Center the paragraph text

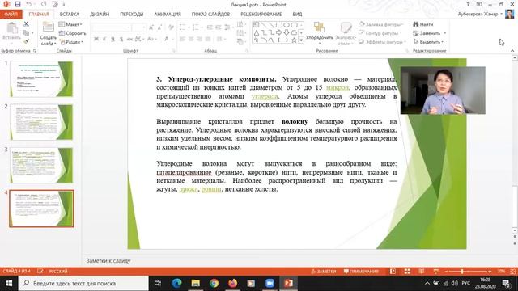click(191, 40)
